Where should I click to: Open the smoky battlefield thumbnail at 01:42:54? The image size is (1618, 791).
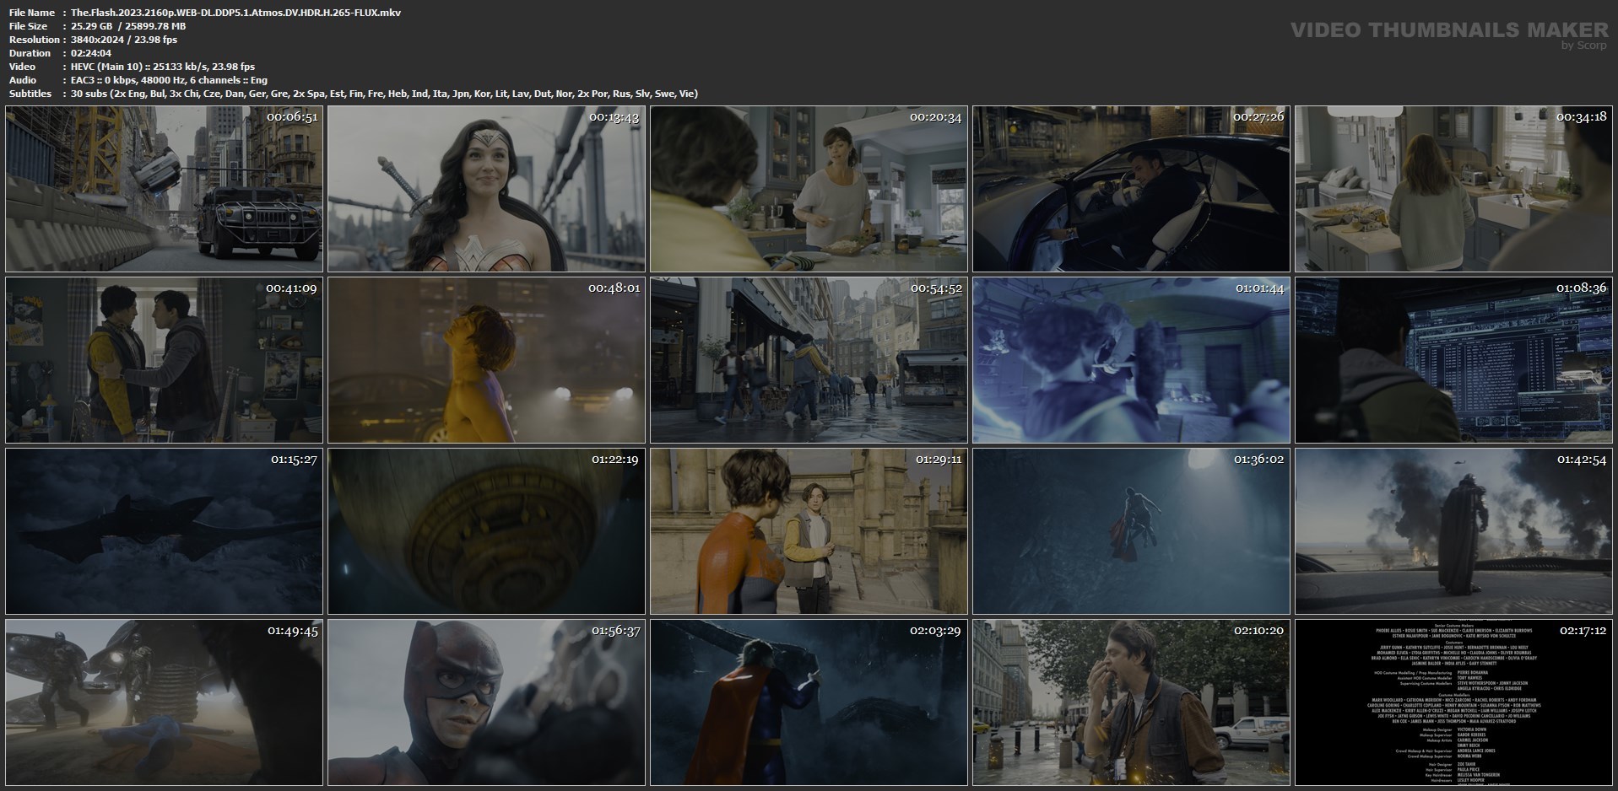[x=1453, y=531]
